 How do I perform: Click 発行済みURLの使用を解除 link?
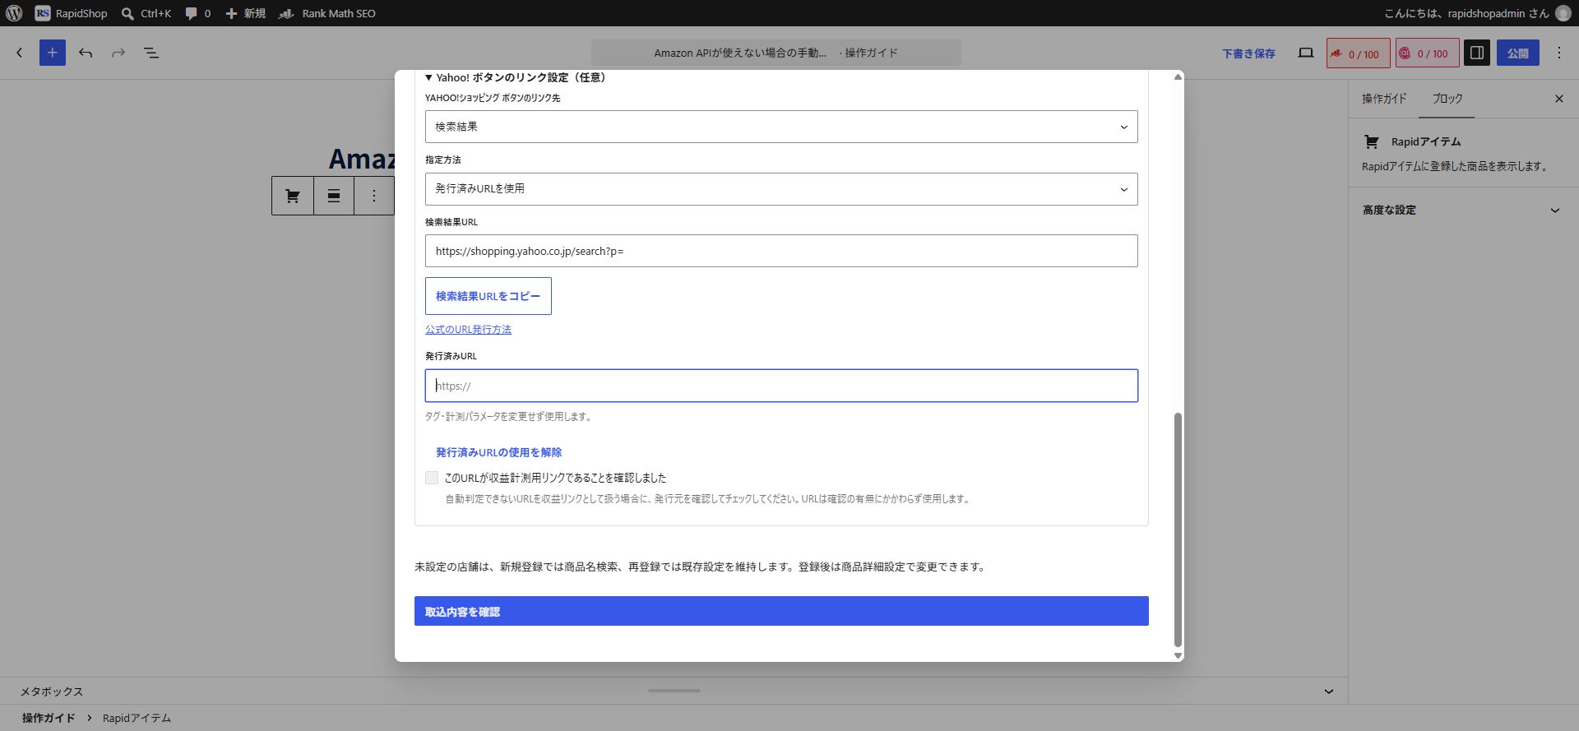498,452
